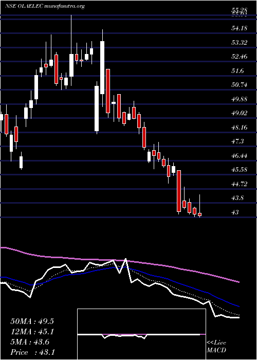Click the <<Live MACD label
This screenshot has width=257, height=360.
216,347
